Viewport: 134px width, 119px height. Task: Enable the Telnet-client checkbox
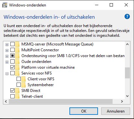pos(12,96)
